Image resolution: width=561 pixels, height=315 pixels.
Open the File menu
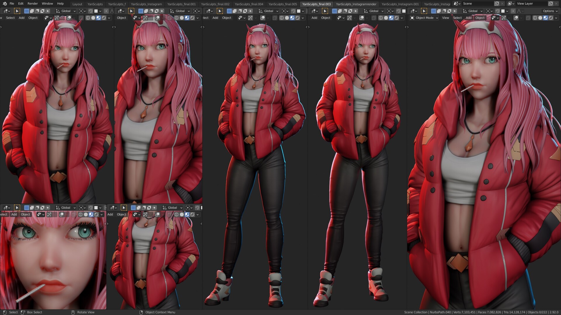[12, 3]
